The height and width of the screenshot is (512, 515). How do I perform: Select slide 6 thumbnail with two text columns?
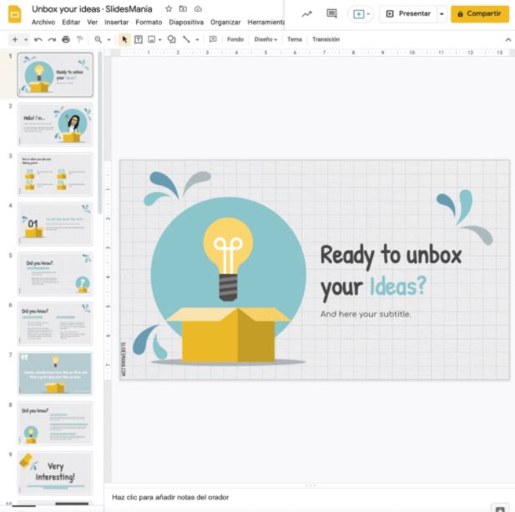point(55,324)
